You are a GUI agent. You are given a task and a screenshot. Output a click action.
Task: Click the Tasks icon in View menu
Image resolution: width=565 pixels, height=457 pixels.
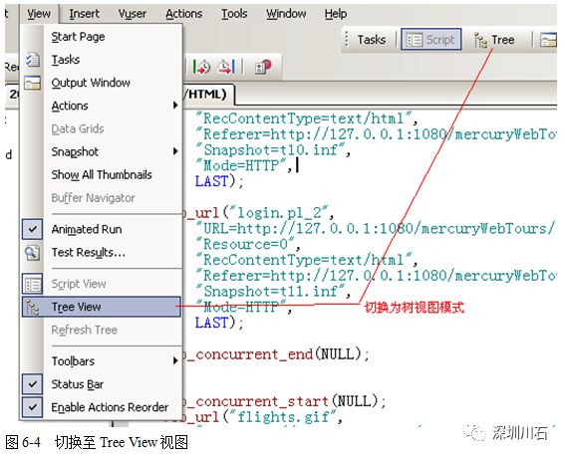pos(33,60)
